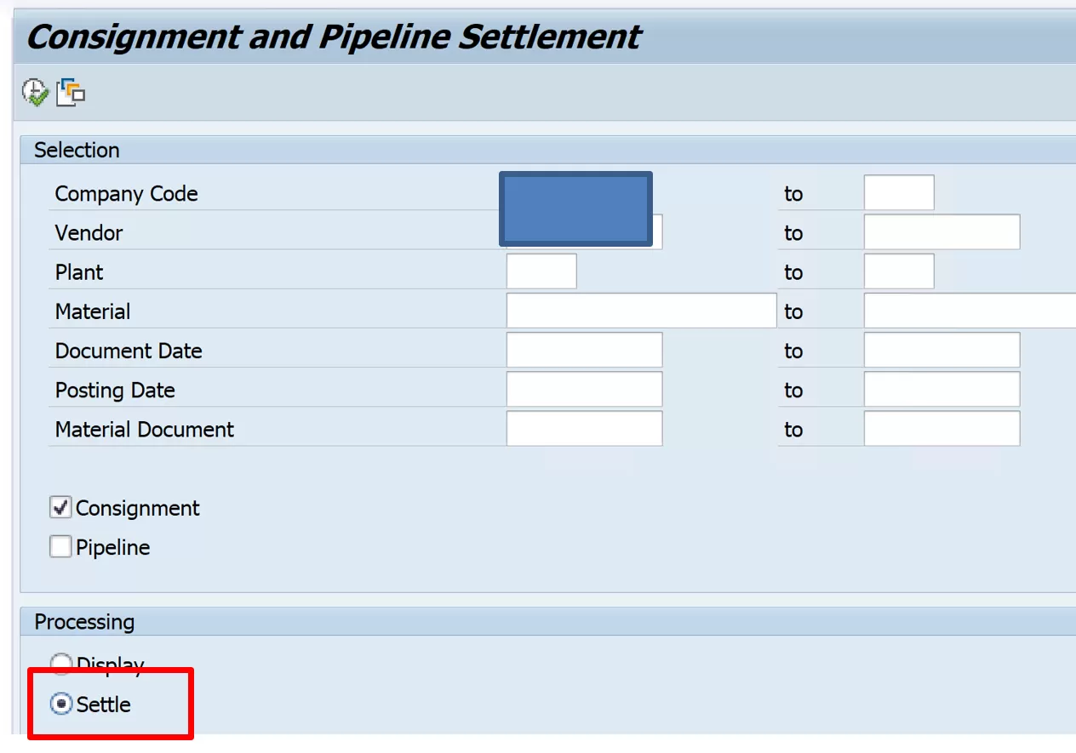Click the Company Code to field

tap(899, 193)
